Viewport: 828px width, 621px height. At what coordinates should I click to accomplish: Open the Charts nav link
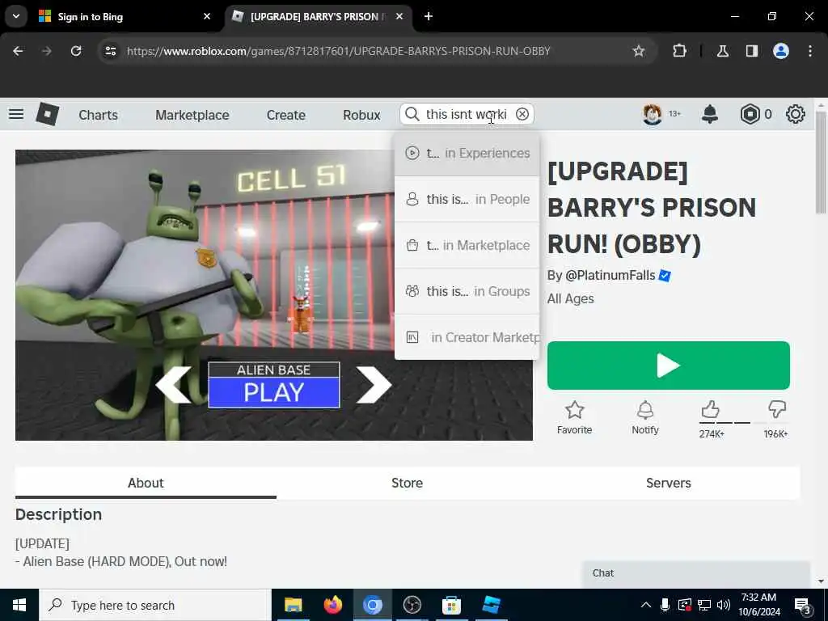(98, 115)
